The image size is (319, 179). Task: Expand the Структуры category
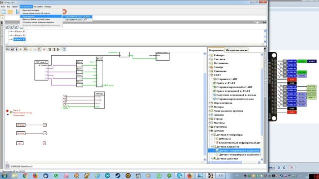(x=209, y=127)
